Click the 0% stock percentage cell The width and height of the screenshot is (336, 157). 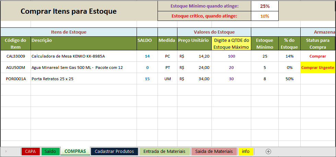tap(289, 68)
